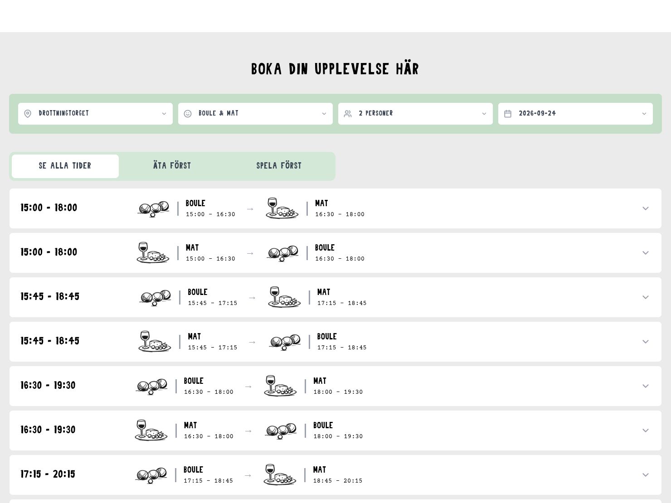Image resolution: width=671 pixels, height=503 pixels.
Task: Click the people icon beside 2 Personer
Action: point(348,114)
